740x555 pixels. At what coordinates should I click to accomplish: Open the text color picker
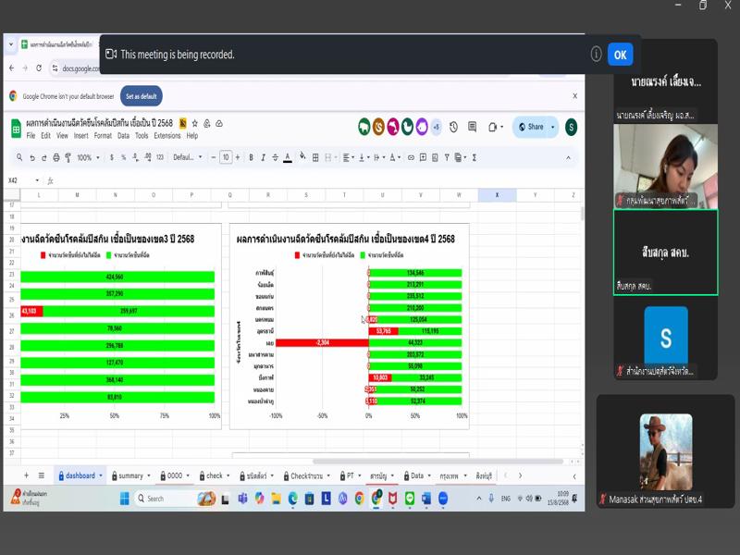pos(288,157)
